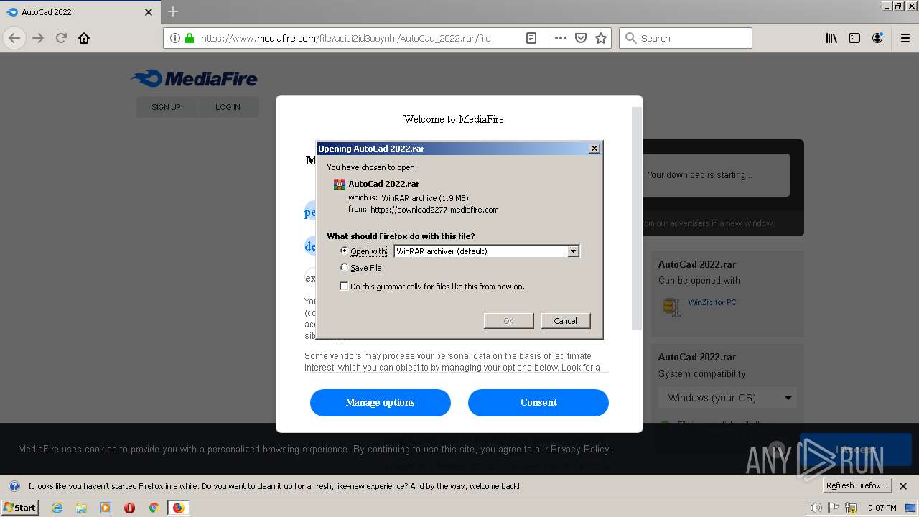Image resolution: width=919 pixels, height=517 pixels.
Task: Go to the Firefox home page icon
Action: pyautogui.click(x=84, y=38)
